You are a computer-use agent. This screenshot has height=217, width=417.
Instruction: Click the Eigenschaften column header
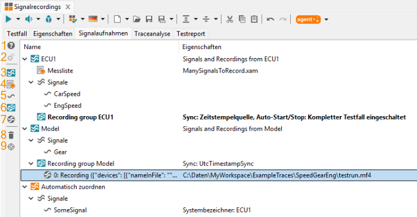point(202,47)
